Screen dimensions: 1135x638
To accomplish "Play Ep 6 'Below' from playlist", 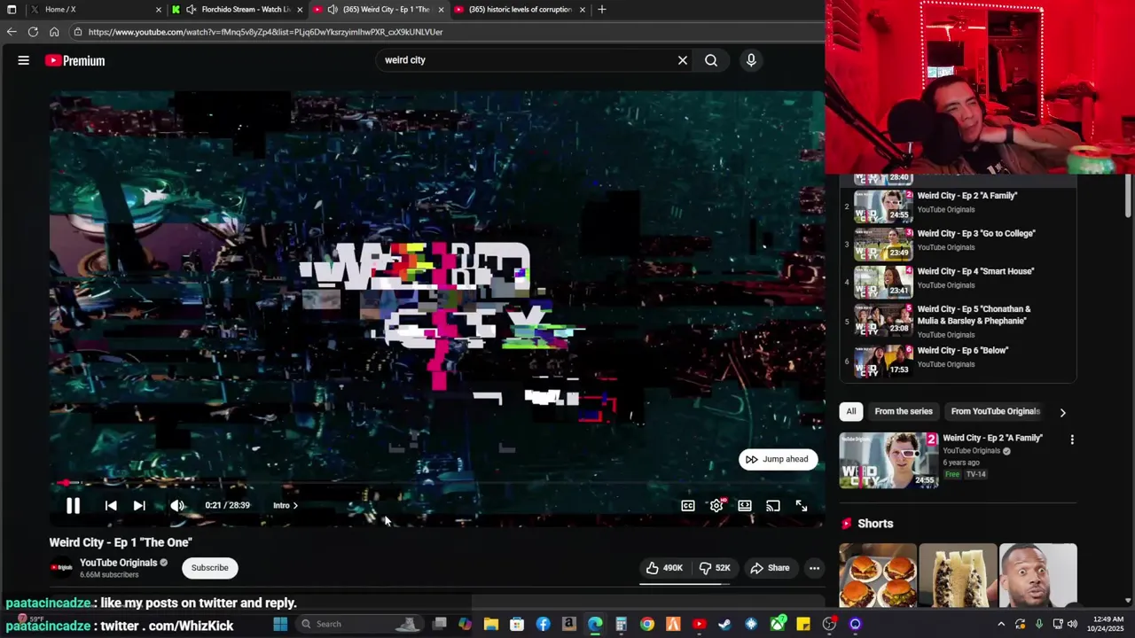I will pyautogui.click(x=958, y=361).
